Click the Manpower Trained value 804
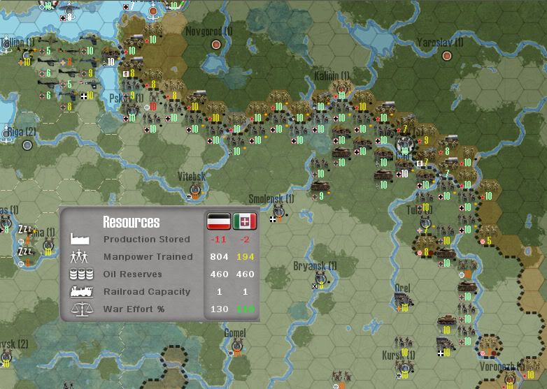The width and height of the screenshot is (547, 389). tap(218, 257)
